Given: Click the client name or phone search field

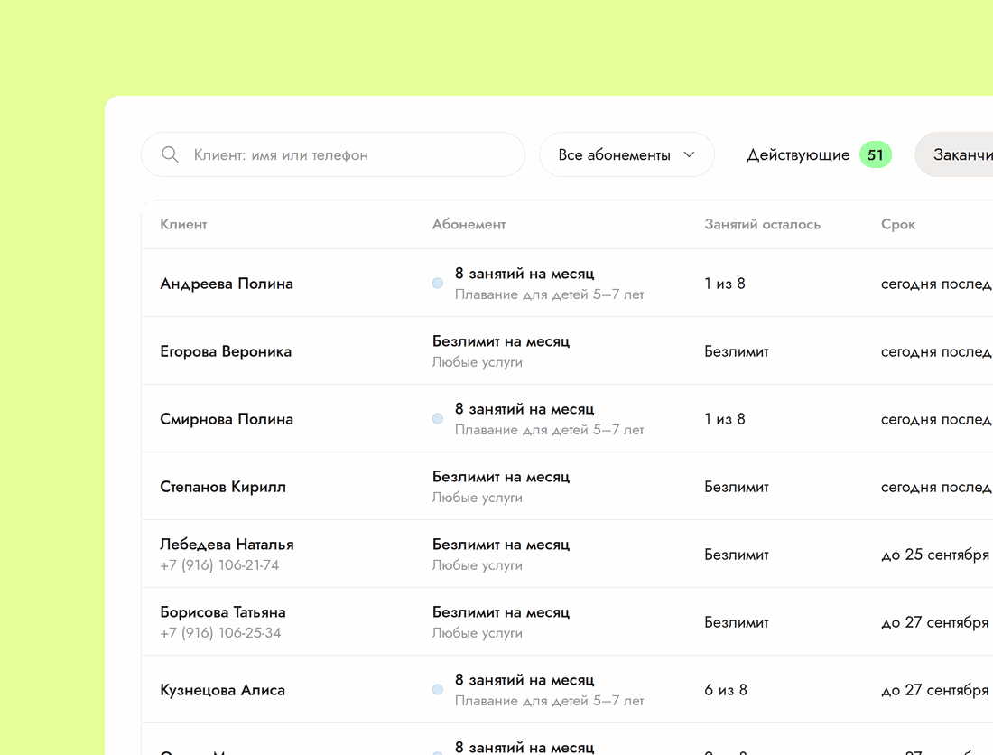Looking at the screenshot, I should tap(333, 154).
